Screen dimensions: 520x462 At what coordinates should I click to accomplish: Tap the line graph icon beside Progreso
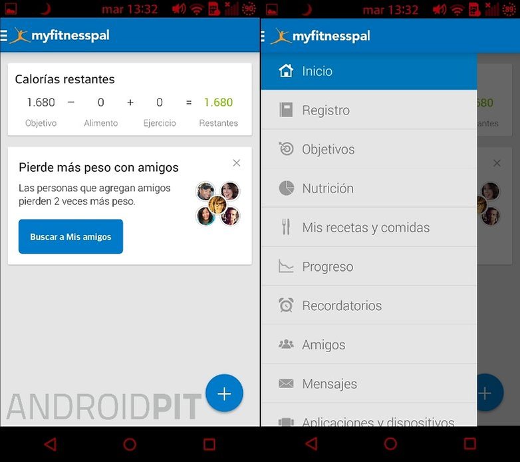click(x=286, y=266)
